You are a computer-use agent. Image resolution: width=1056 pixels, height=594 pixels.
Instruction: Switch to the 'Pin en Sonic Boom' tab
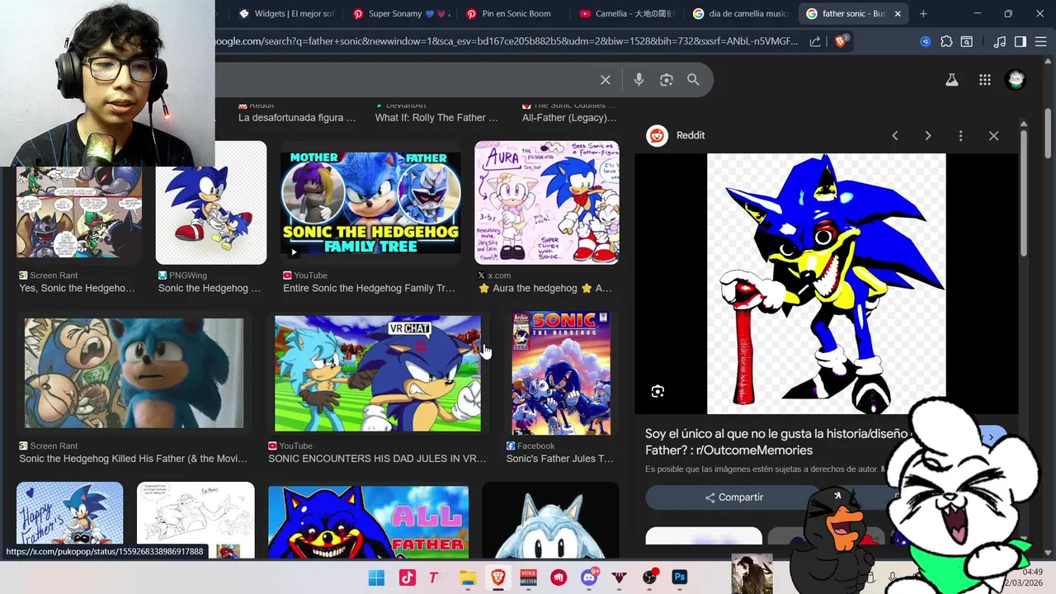click(x=514, y=13)
